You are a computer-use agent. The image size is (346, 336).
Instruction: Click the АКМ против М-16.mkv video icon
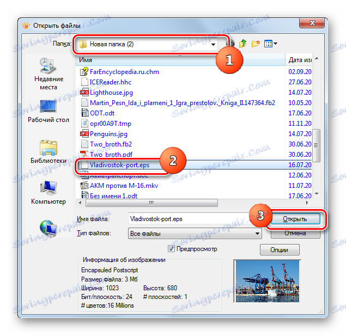click(x=84, y=186)
